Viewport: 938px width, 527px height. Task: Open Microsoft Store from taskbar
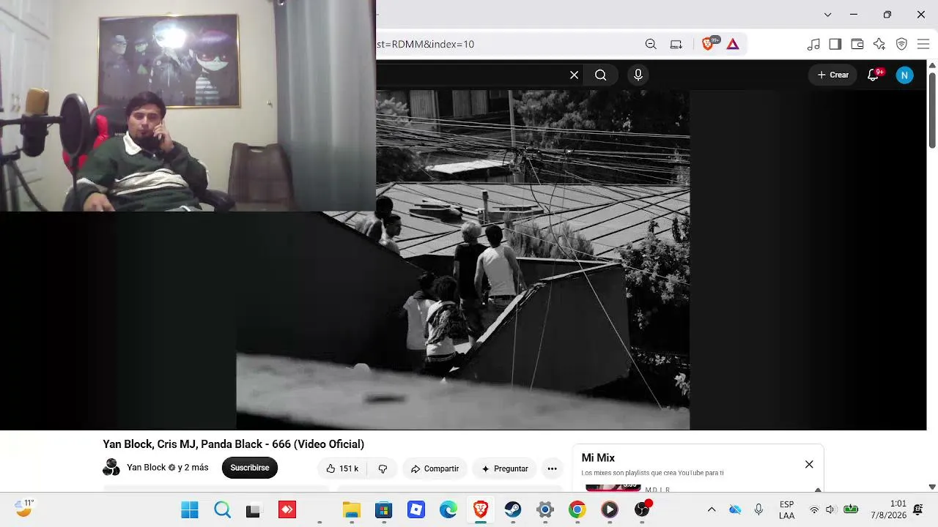coord(384,509)
